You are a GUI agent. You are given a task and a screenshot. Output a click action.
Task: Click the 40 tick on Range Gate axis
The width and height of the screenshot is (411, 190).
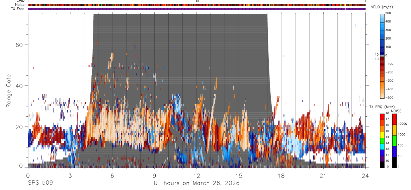pyautogui.click(x=19, y=86)
